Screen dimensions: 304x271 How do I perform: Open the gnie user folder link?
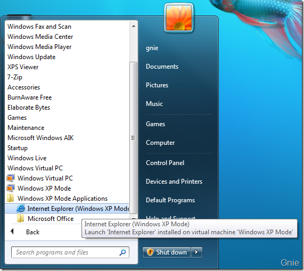click(x=152, y=48)
